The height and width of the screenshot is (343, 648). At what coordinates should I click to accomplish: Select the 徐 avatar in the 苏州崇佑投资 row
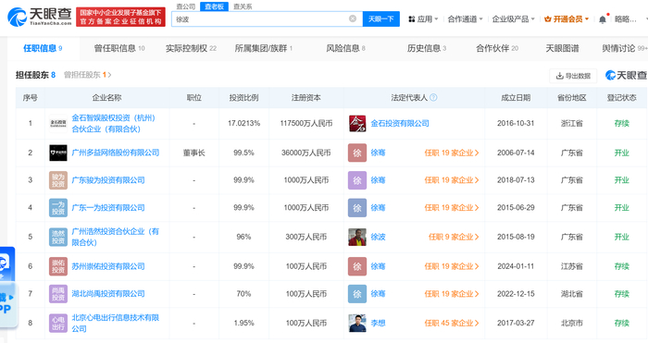point(357,266)
